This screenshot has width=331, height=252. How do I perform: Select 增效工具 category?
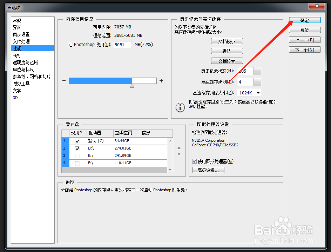pyautogui.click(x=33, y=84)
